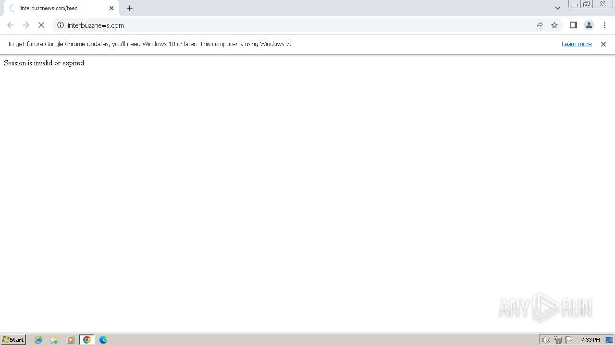
Task: Close the interbuzznews.com/feed tab
Action: pos(111,8)
